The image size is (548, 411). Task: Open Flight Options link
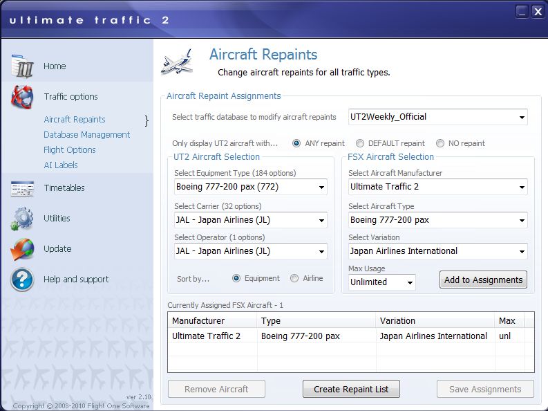tap(70, 149)
